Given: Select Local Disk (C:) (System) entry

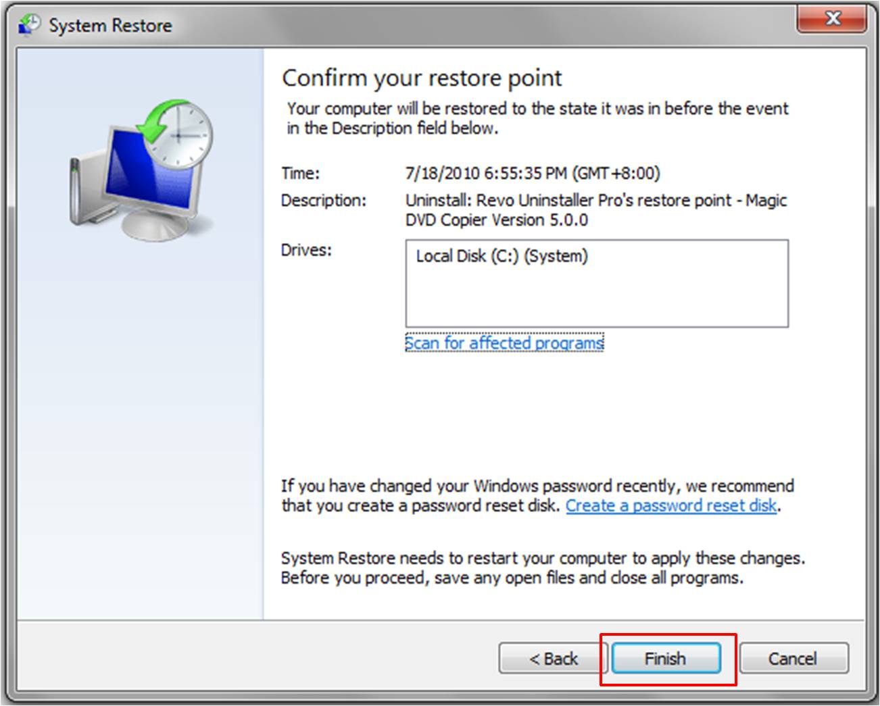Looking at the screenshot, I should 502,256.
